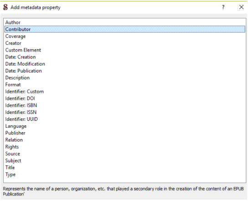Viewport: 248px width, 201px height.
Task: Select Custom Element entry
Action: coord(125,50)
